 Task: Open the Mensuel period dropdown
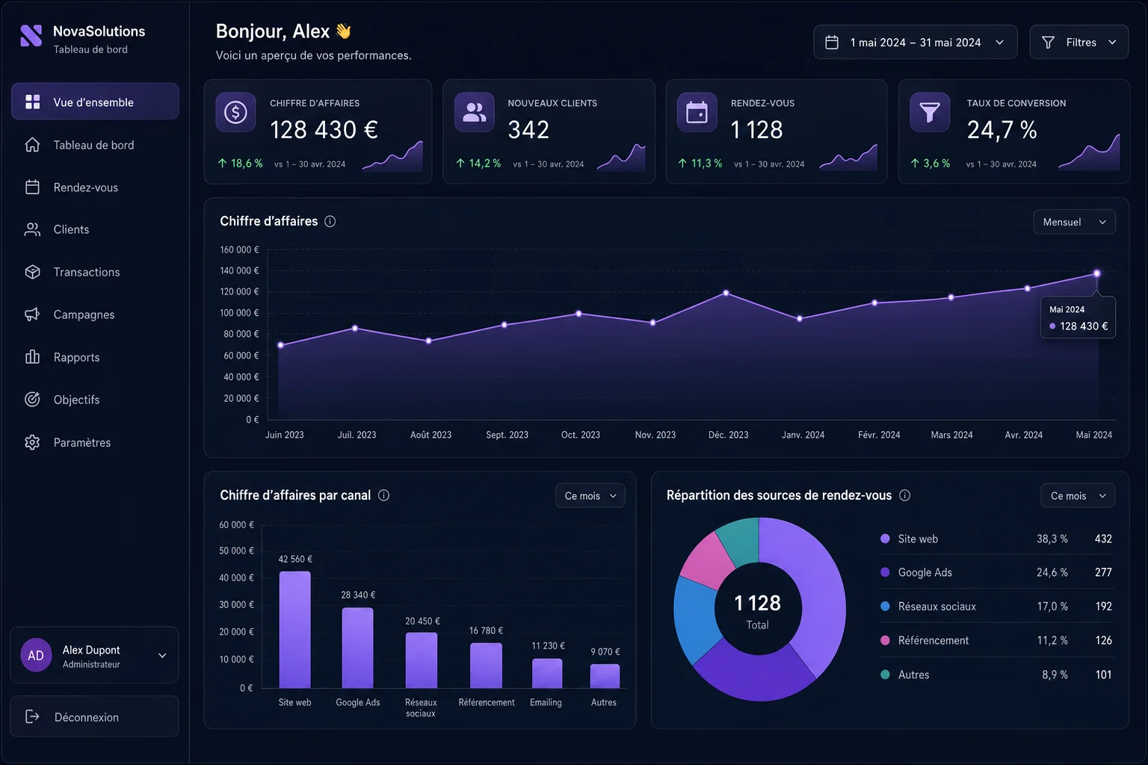[x=1074, y=222]
